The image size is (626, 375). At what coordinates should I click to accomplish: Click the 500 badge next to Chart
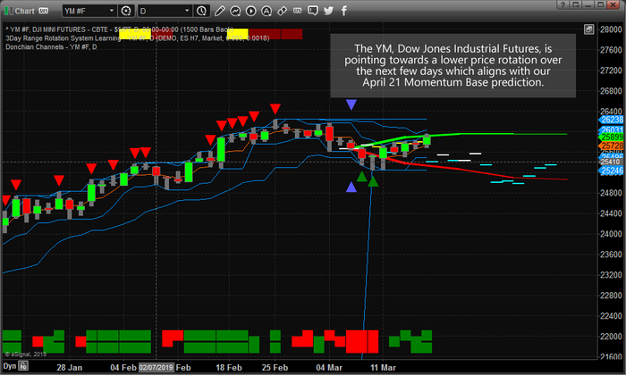43,11
